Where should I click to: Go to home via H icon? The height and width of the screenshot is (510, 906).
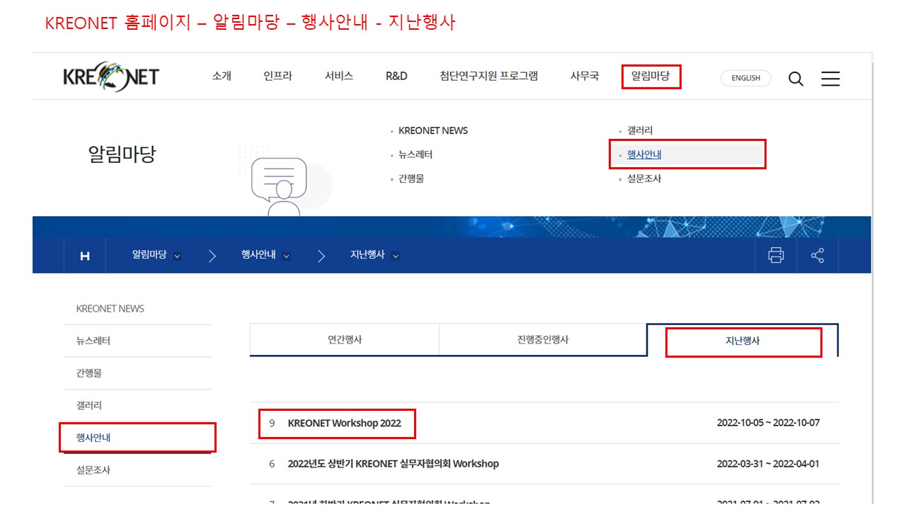[85, 256]
